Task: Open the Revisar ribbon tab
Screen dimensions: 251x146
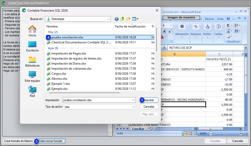Action: click(209, 19)
